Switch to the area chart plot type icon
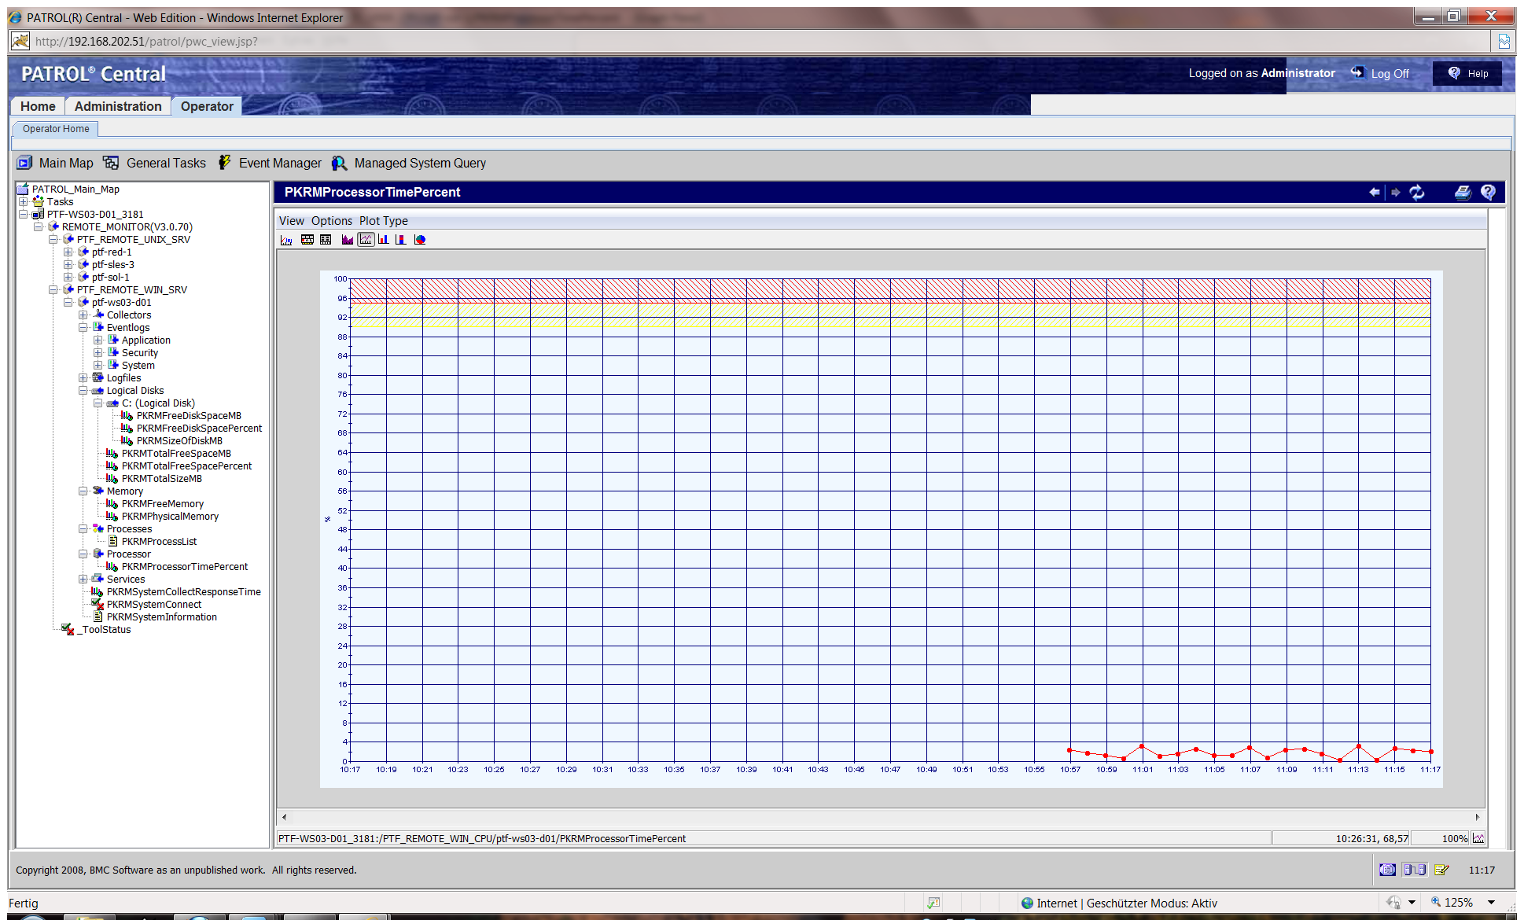This screenshot has width=1524, height=920. point(348,240)
